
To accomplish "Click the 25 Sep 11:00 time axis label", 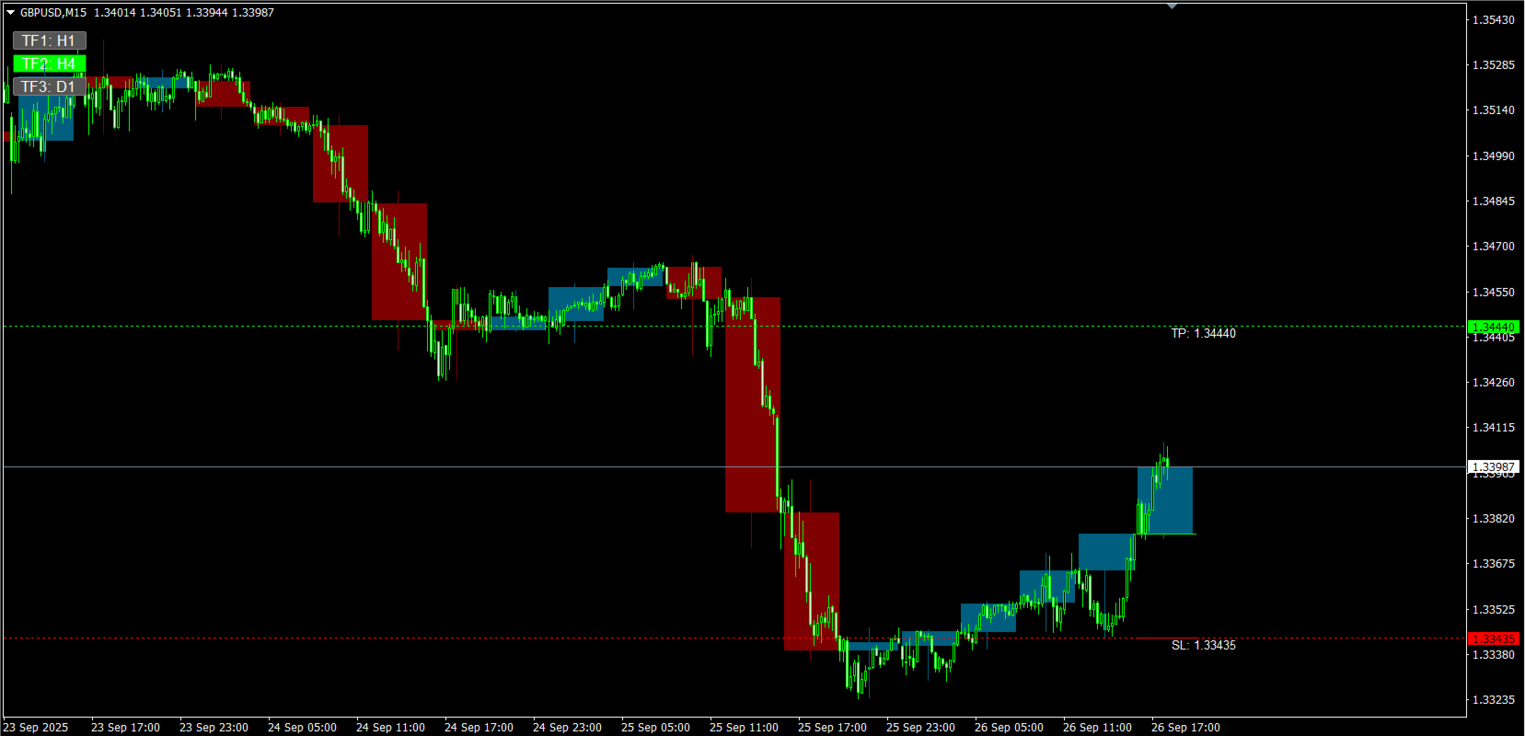I will click(x=744, y=727).
